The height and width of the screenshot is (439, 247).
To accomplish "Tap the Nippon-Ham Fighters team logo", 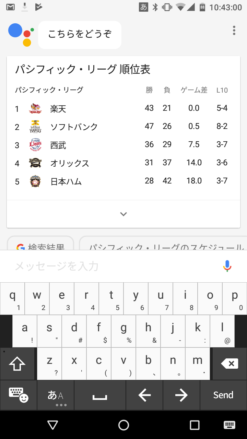I will point(35,181).
